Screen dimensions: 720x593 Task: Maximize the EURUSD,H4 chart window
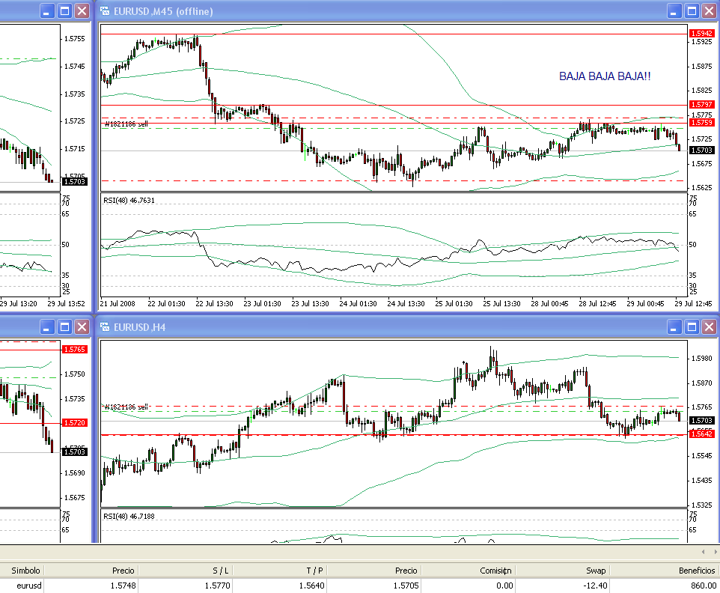(x=692, y=327)
